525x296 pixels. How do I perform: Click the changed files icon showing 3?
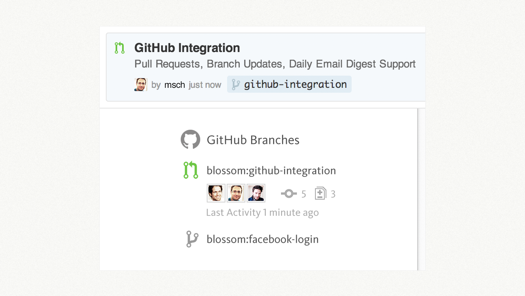(321, 194)
